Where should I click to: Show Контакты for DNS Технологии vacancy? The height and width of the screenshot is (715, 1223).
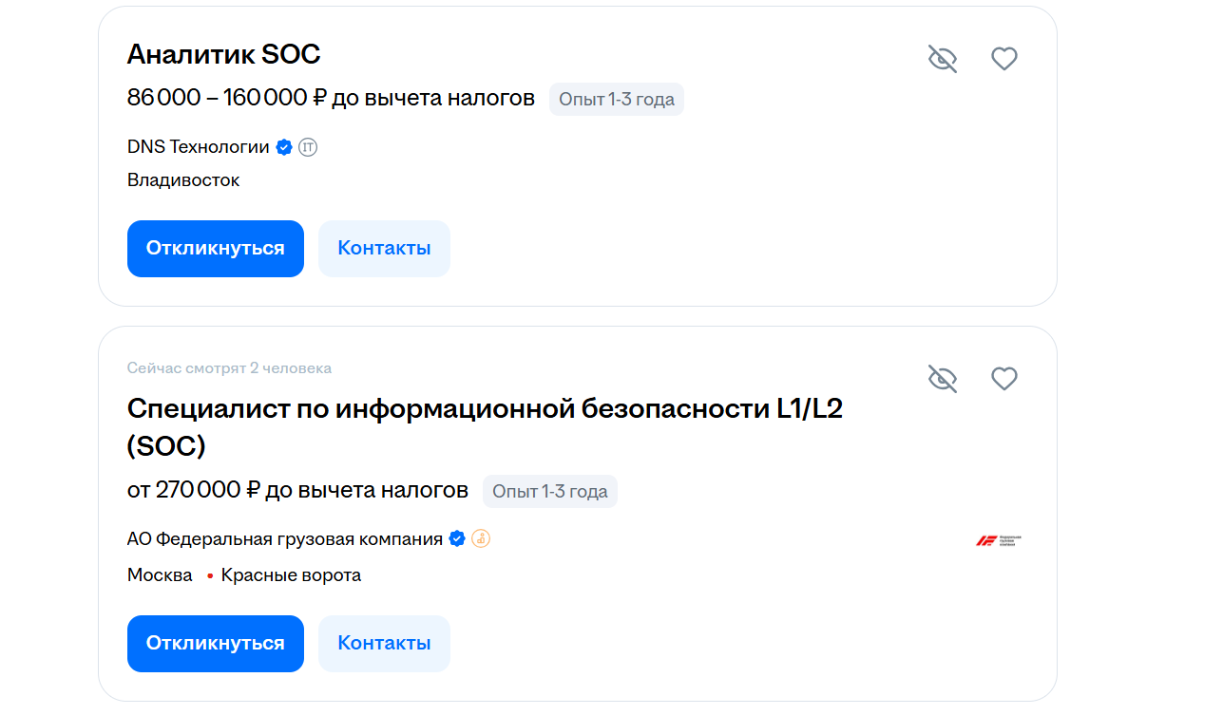point(384,249)
